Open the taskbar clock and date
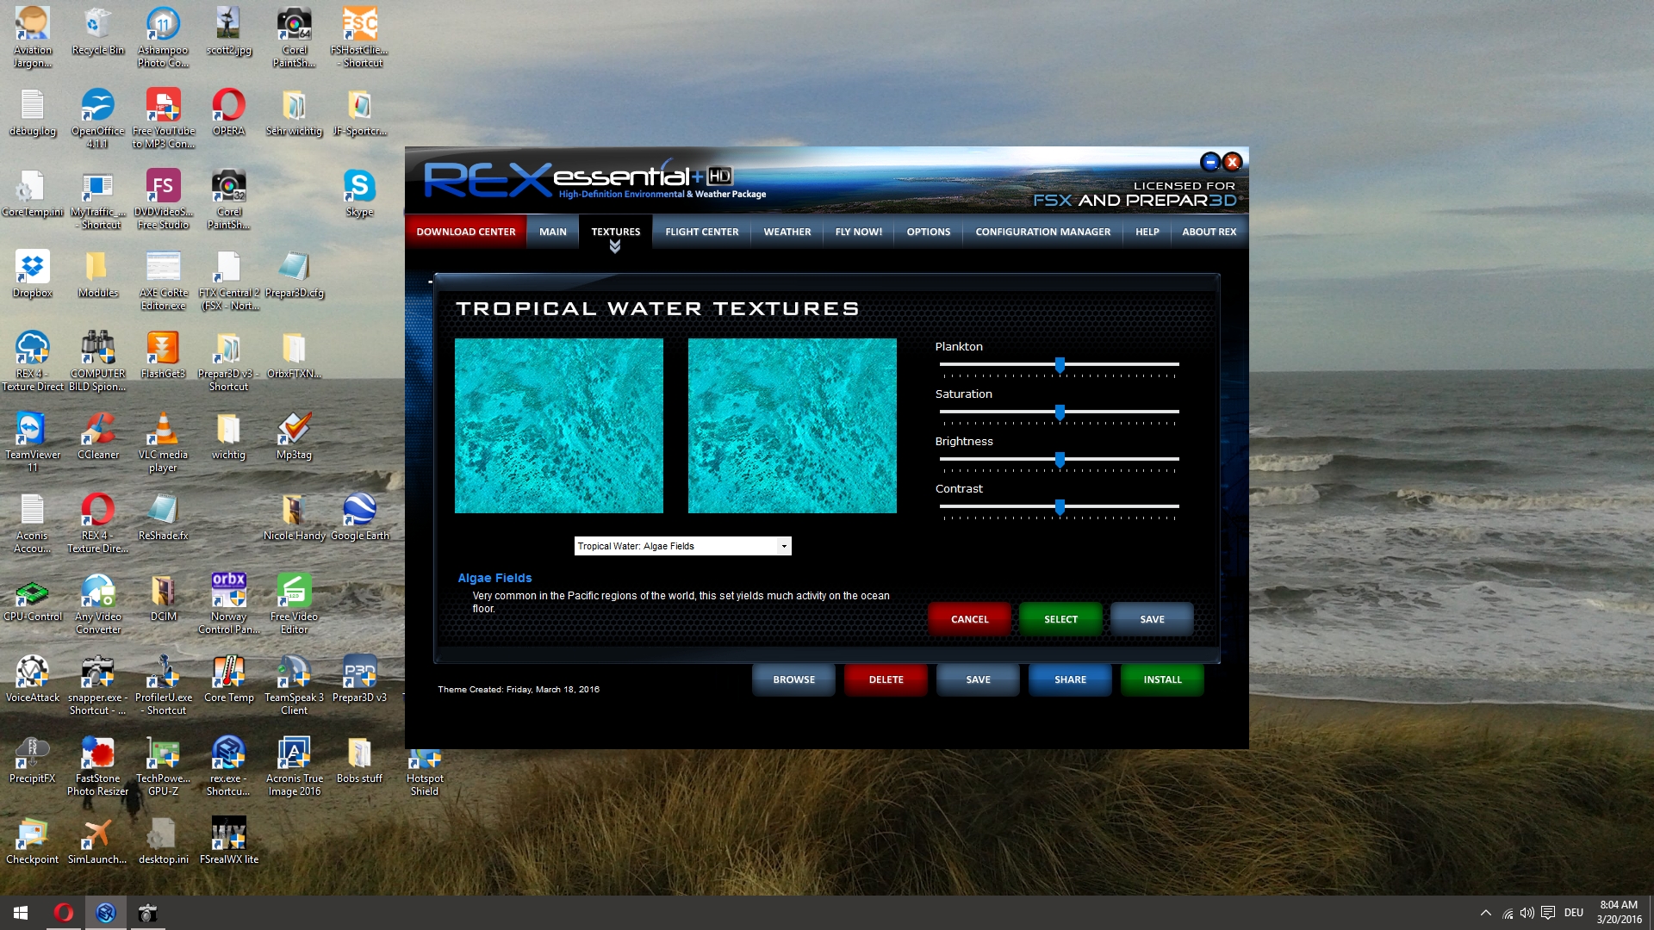This screenshot has height=930, width=1654. 1619,913
